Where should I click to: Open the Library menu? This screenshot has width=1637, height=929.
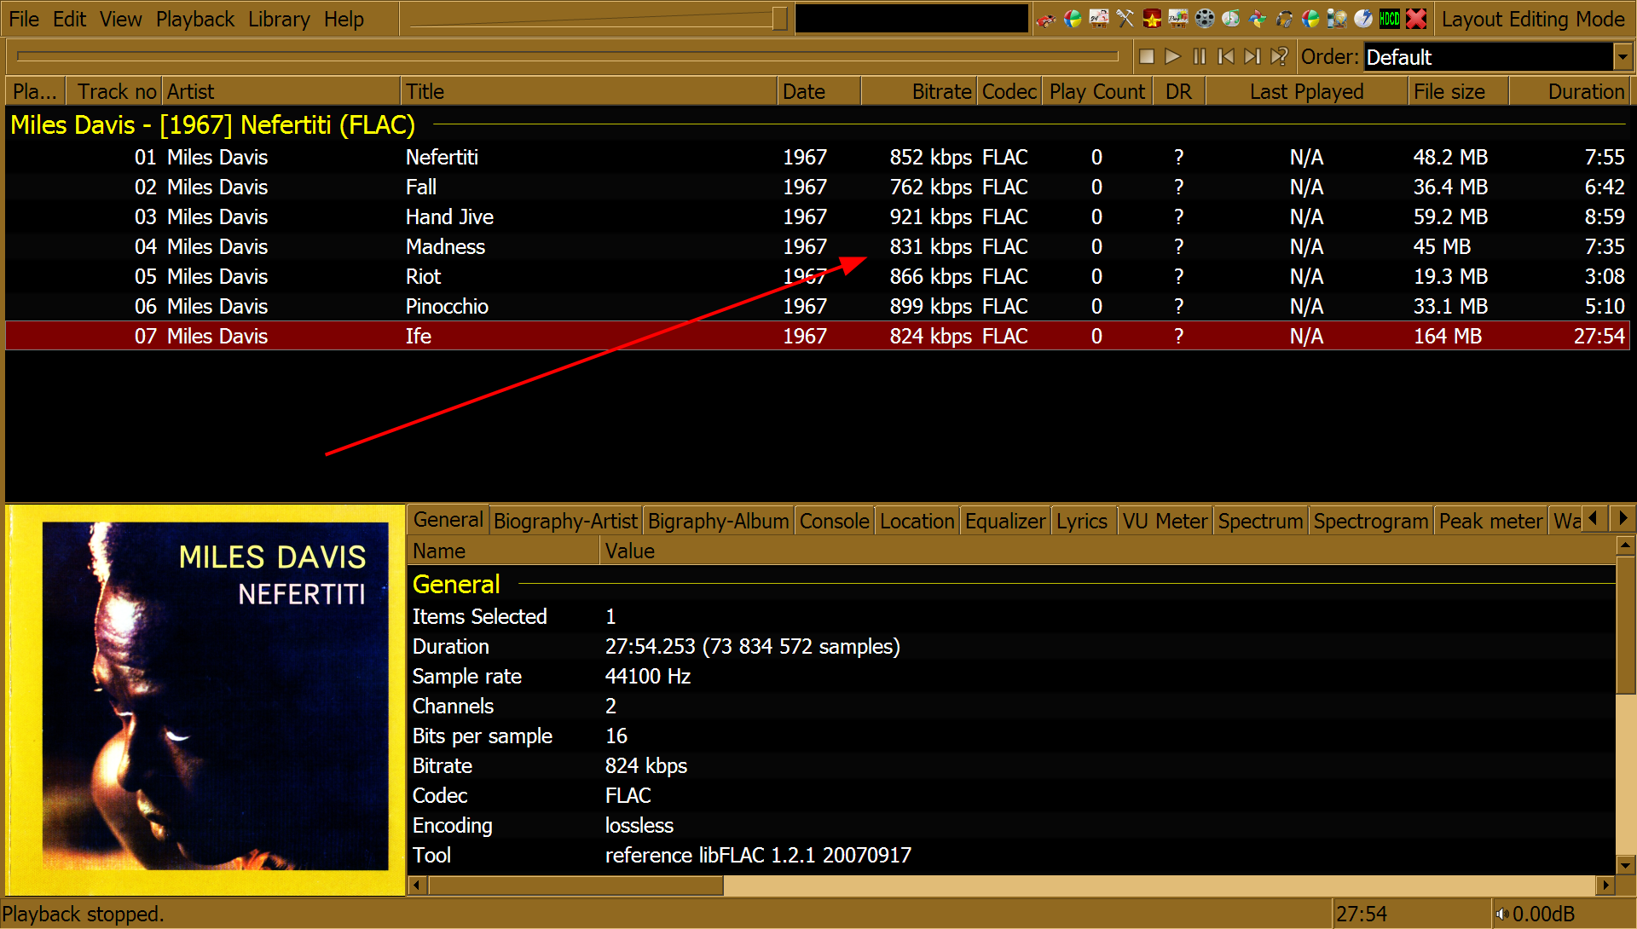click(x=279, y=19)
